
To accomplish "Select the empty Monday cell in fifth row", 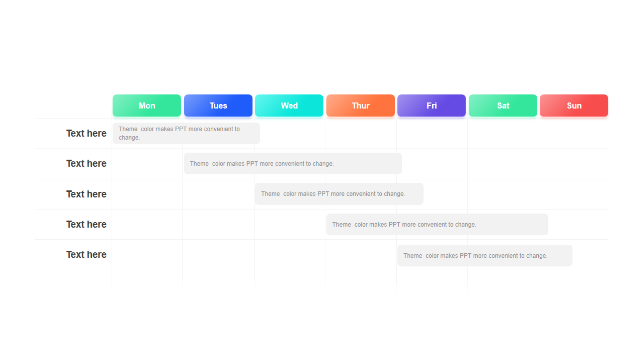I will point(147,255).
